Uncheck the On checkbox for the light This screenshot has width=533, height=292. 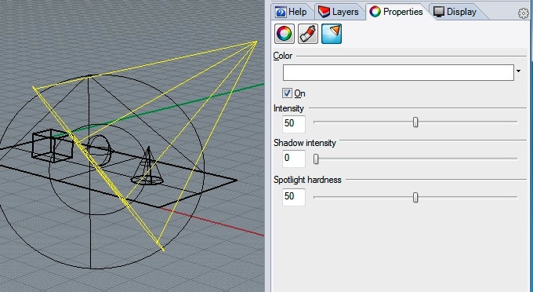(x=287, y=93)
